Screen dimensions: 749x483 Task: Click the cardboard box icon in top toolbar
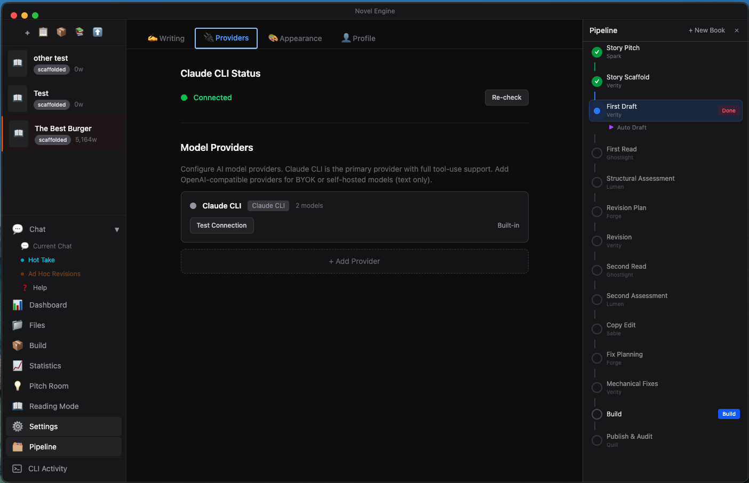click(61, 32)
